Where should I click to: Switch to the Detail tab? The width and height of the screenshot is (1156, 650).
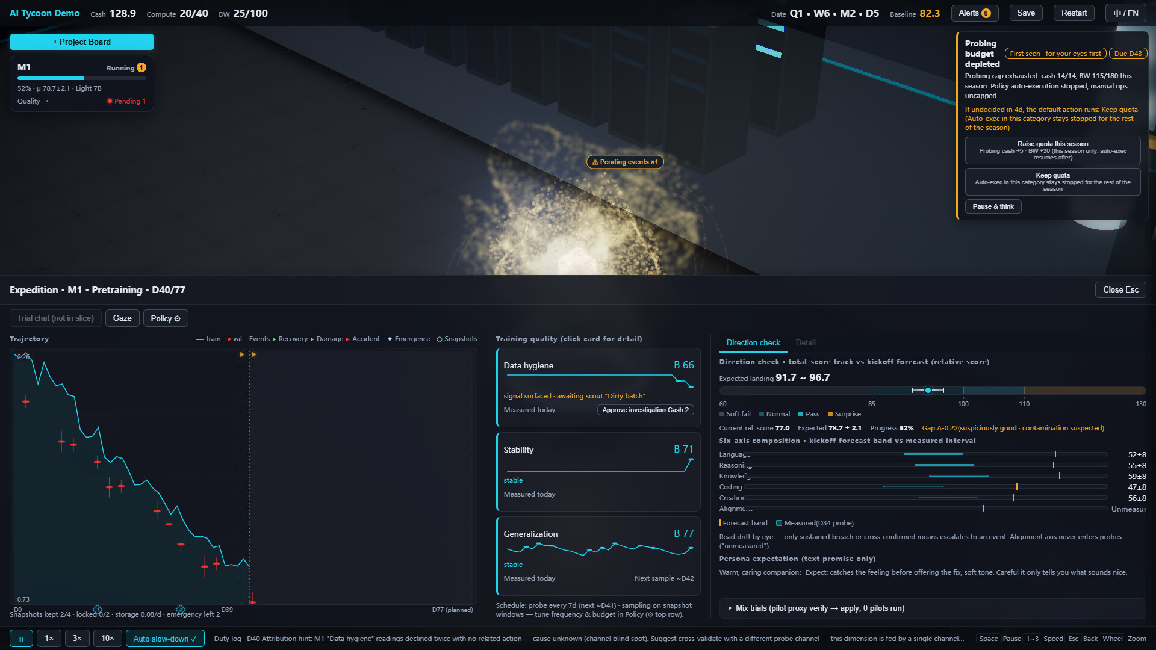[x=805, y=342]
